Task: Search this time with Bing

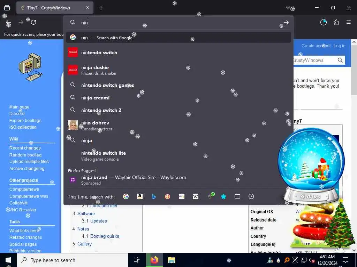Action: (x=154, y=196)
